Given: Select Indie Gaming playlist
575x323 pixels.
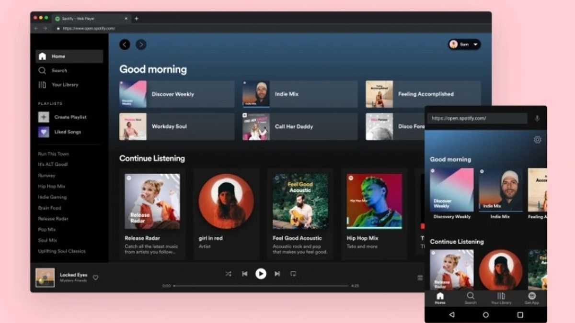Looking at the screenshot, I should coord(53,197).
